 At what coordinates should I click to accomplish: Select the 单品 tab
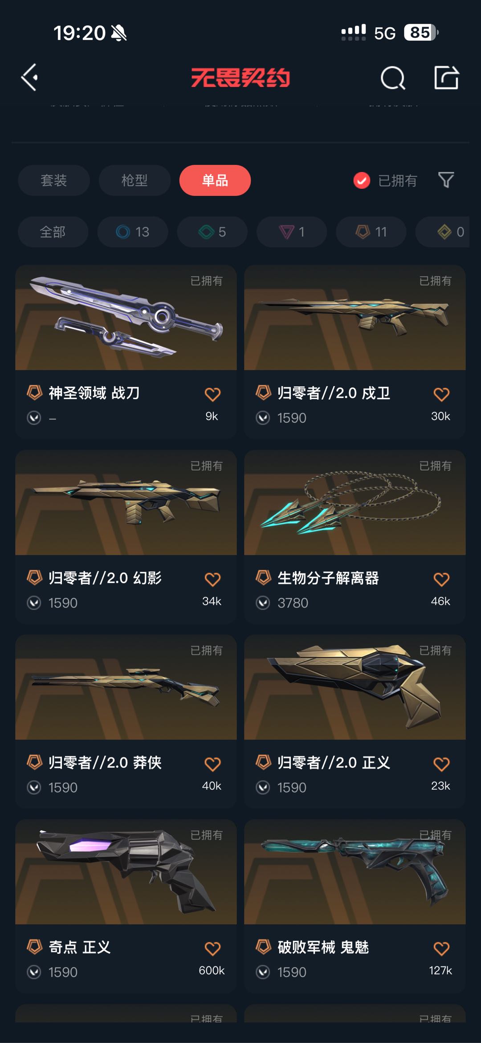pyautogui.click(x=215, y=180)
